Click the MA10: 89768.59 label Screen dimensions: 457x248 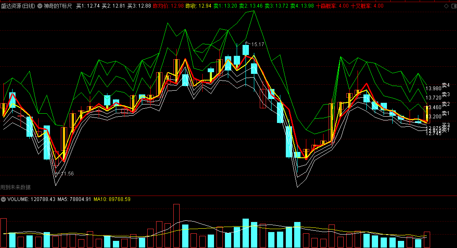(x=112, y=199)
